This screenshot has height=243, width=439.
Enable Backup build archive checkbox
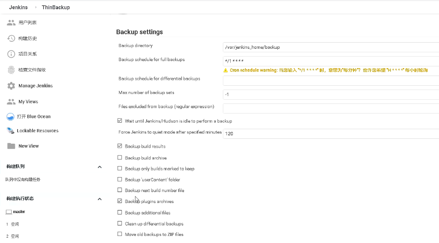coord(120,158)
